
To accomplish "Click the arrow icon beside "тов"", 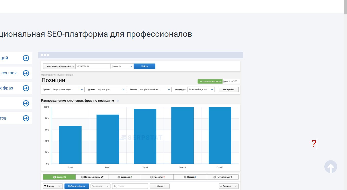I will pyautogui.click(x=26, y=118).
